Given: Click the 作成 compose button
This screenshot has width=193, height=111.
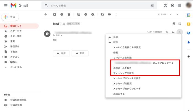Looking at the screenshot, I should click(x=10, y=17).
